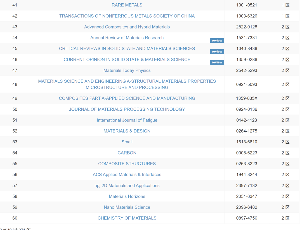Open the Small journal entry
Screen dimensions: 302x230
tap(127, 142)
